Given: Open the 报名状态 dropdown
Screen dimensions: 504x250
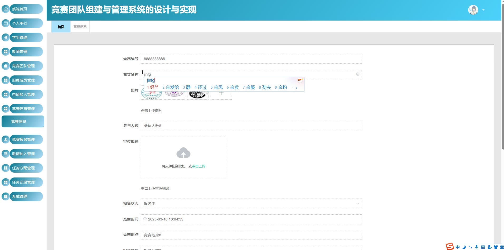Looking at the screenshot, I should [x=251, y=203].
